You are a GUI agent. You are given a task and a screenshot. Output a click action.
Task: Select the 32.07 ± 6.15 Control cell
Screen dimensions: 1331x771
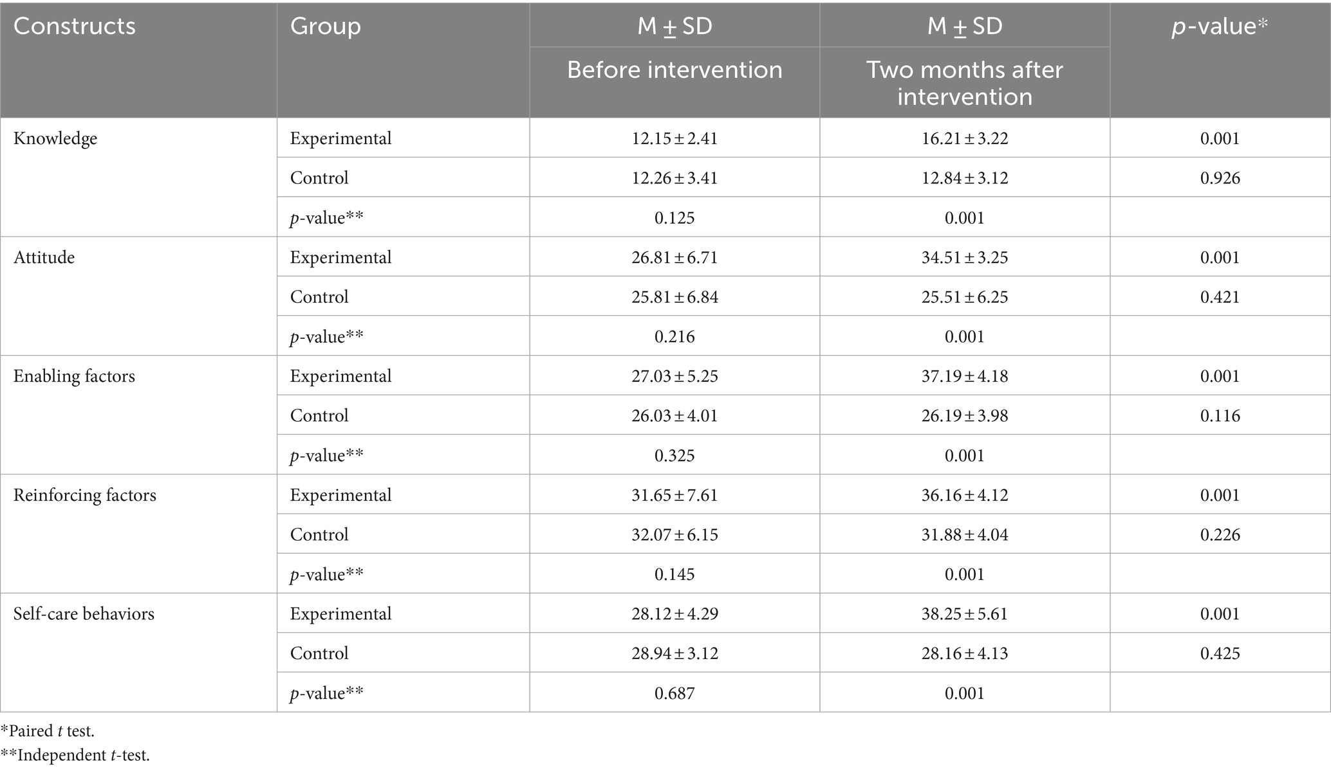click(675, 534)
